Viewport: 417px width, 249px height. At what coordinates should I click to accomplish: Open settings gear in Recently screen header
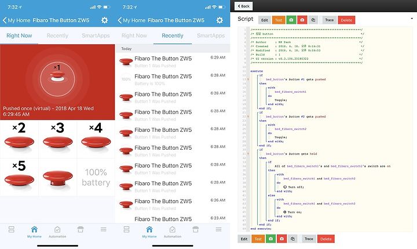click(x=220, y=20)
